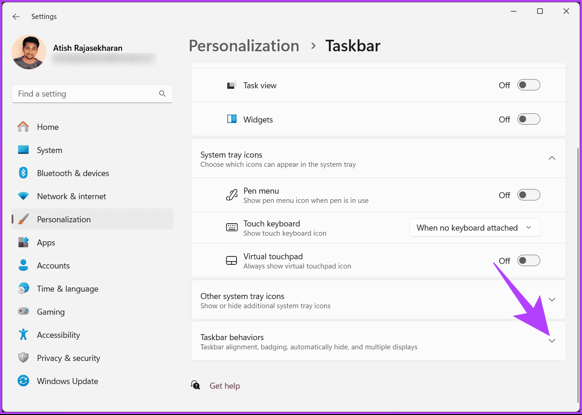582x415 pixels.
Task: Click the "Show touch keyboard icon" description
Action: 285,233
